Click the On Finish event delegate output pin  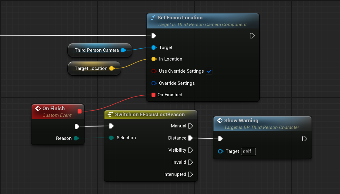coord(79,111)
